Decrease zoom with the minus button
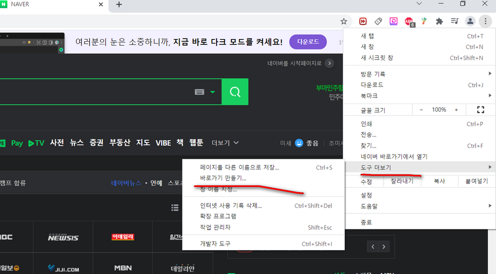The width and height of the screenshot is (496, 274). 421,110
